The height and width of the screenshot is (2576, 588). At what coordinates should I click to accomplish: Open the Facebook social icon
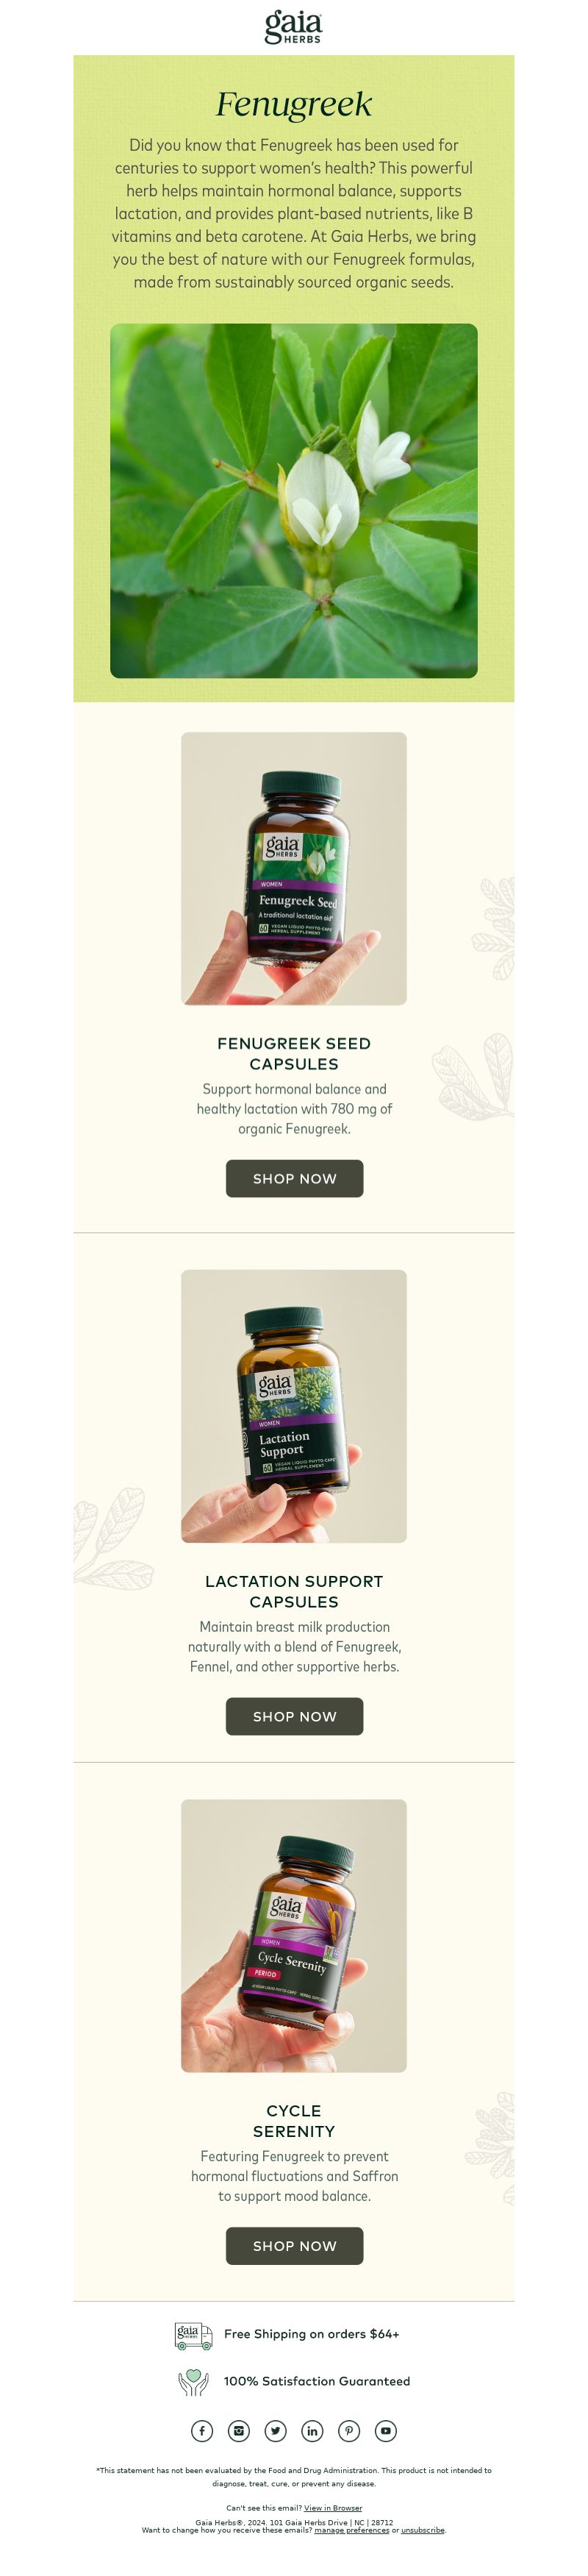(202, 2430)
